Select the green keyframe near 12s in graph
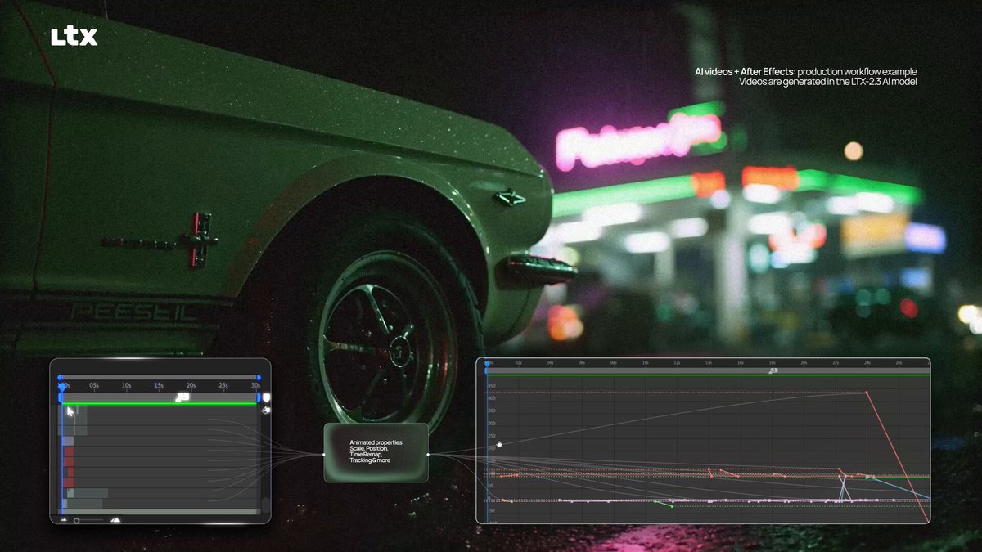This screenshot has width=982, height=552. 672,506
